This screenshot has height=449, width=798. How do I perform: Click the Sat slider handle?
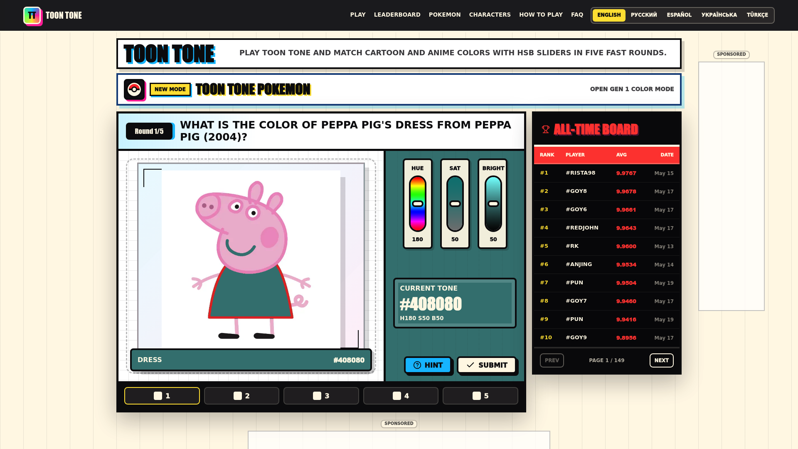455,204
